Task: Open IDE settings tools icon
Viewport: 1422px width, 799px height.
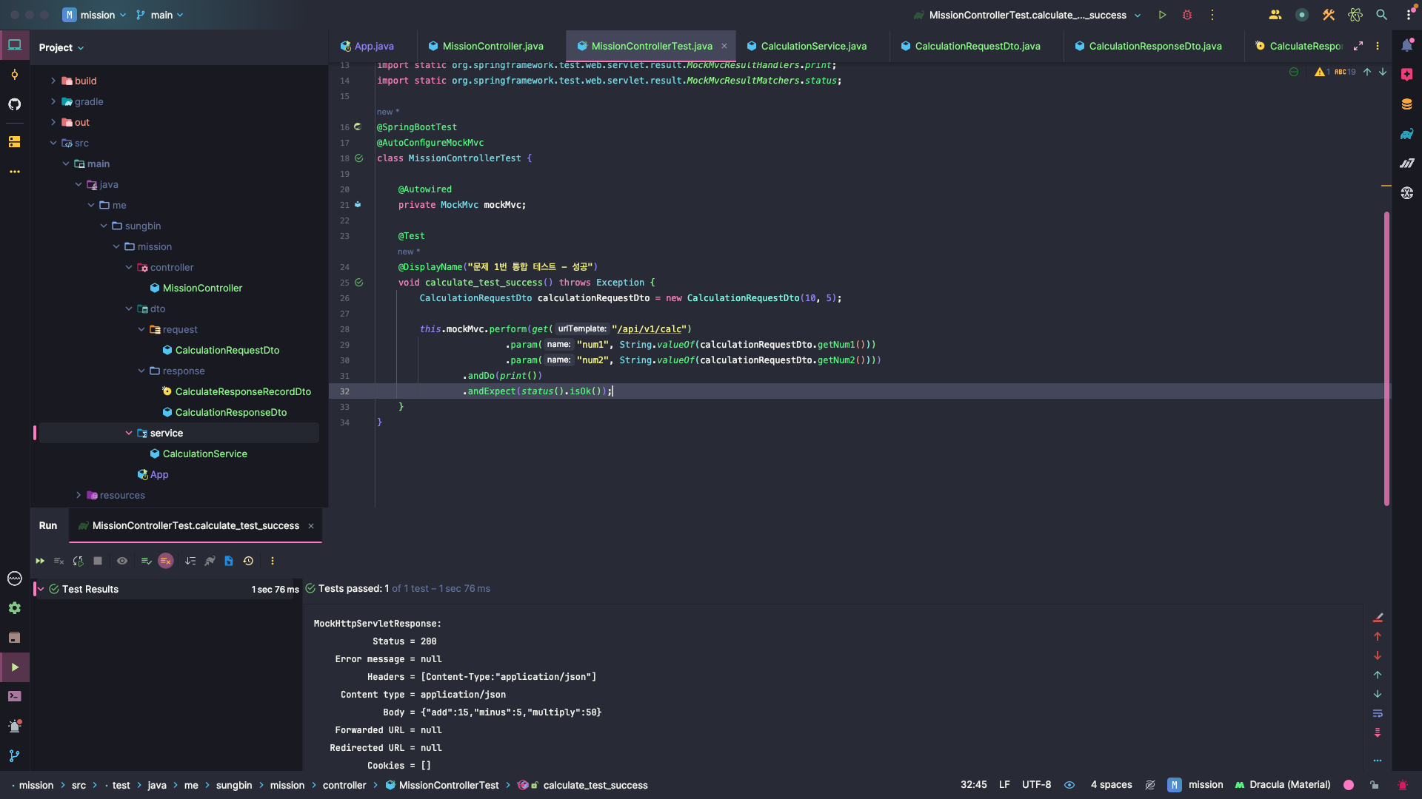Action: [1329, 15]
